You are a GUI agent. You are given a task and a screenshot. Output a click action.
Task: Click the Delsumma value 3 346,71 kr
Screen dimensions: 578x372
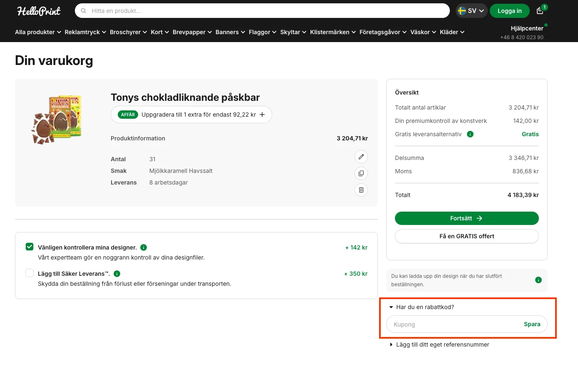tap(523, 158)
